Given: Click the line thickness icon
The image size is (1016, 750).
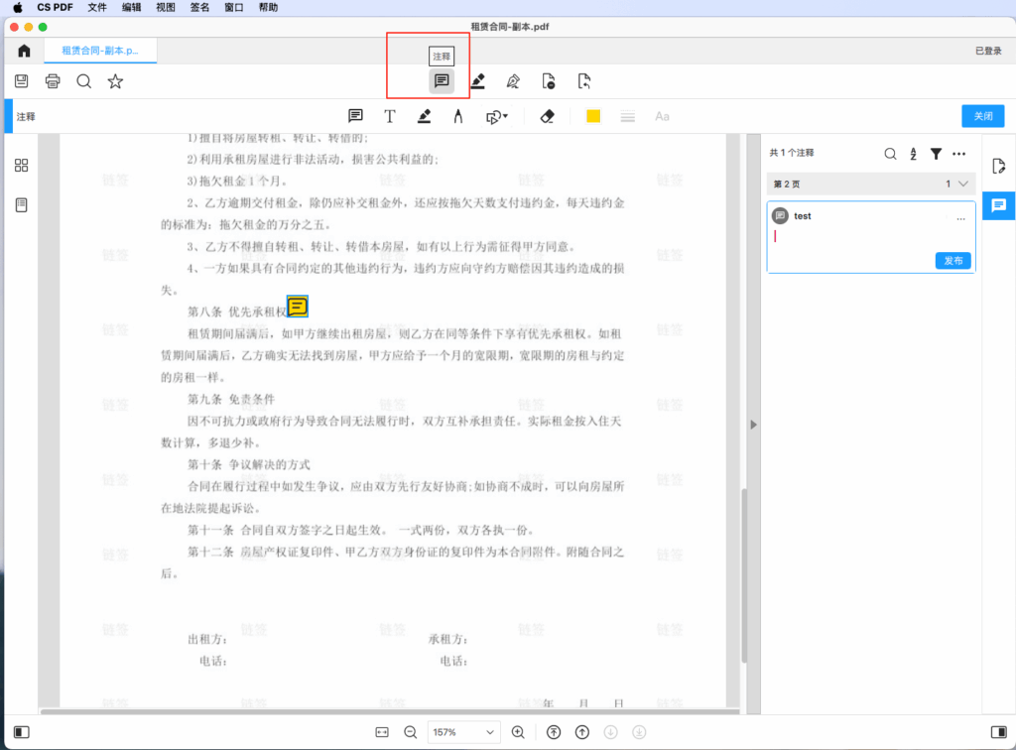Looking at the screenshot, I should [x=627, y=117].
